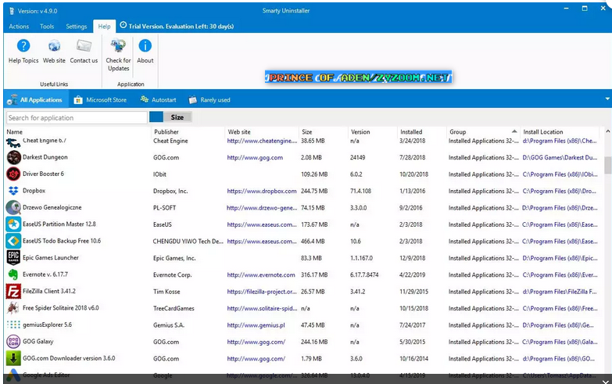Viewport: 612px width, 384px height.
Task: Show the Rarely used tab
Action: (x=209, y=100)
